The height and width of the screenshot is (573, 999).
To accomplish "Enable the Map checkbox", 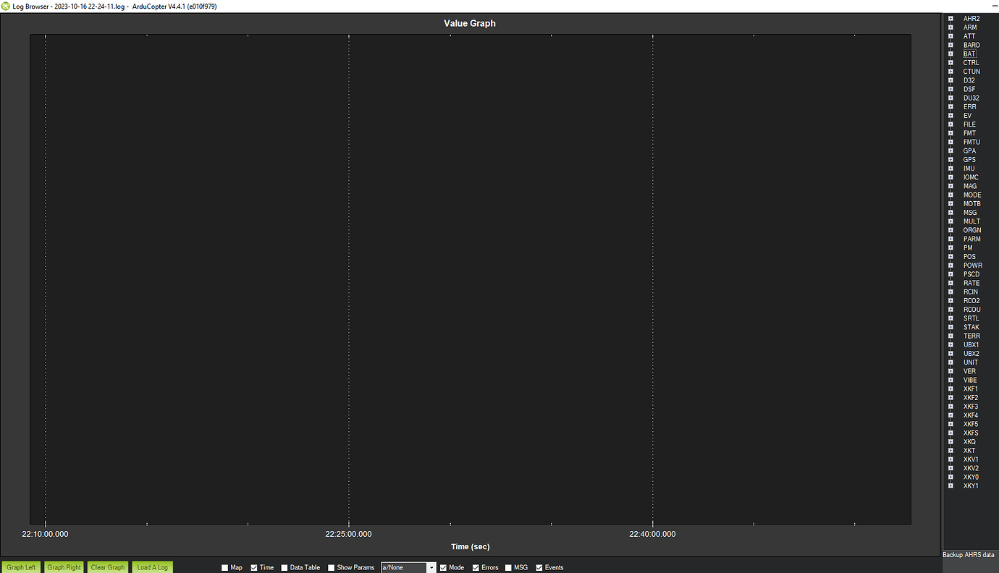I will point(225,568).
